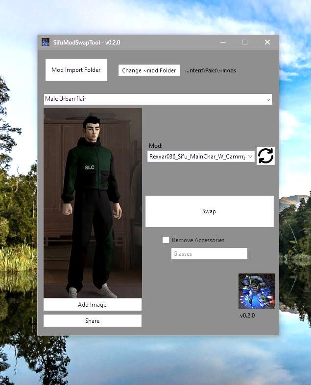Image resolution: width=311 pixels, height=385 pixels.
Task: Click the SifuModSwapTool title bar app icon
Action: (x=46, y=42)
